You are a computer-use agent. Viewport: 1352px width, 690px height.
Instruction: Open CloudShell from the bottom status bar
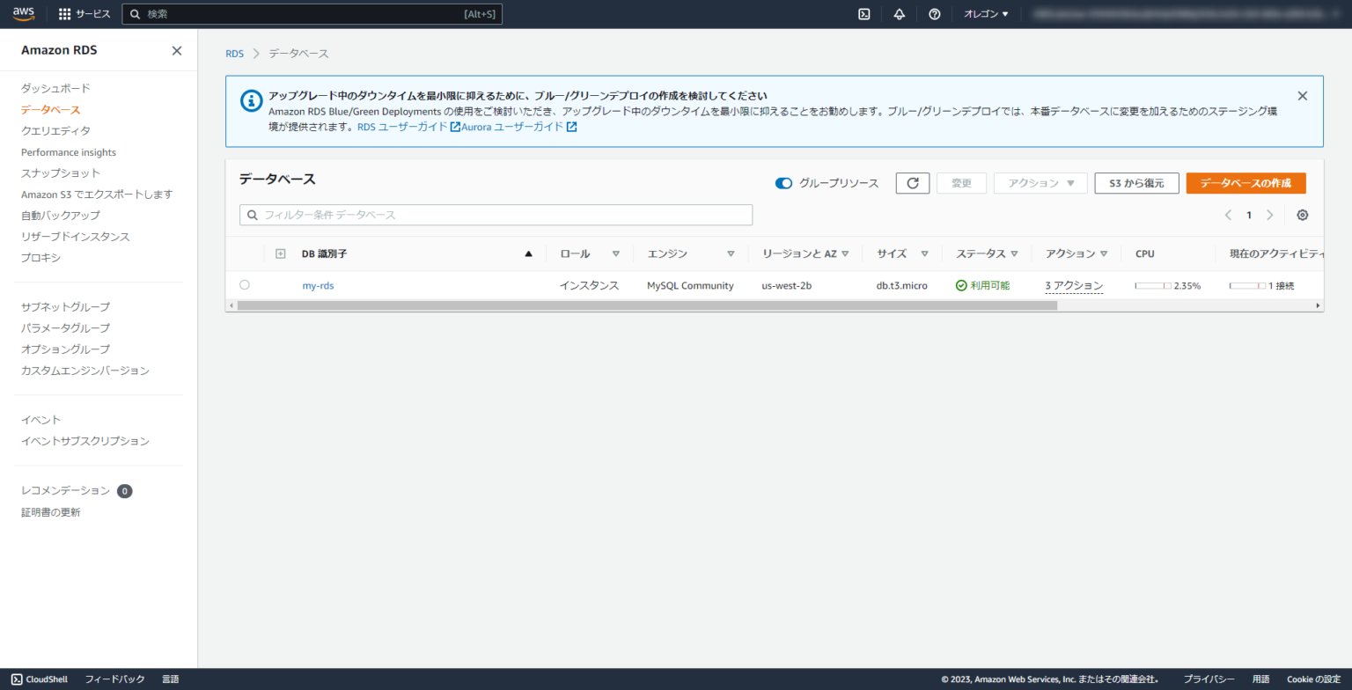pos(39,679)
